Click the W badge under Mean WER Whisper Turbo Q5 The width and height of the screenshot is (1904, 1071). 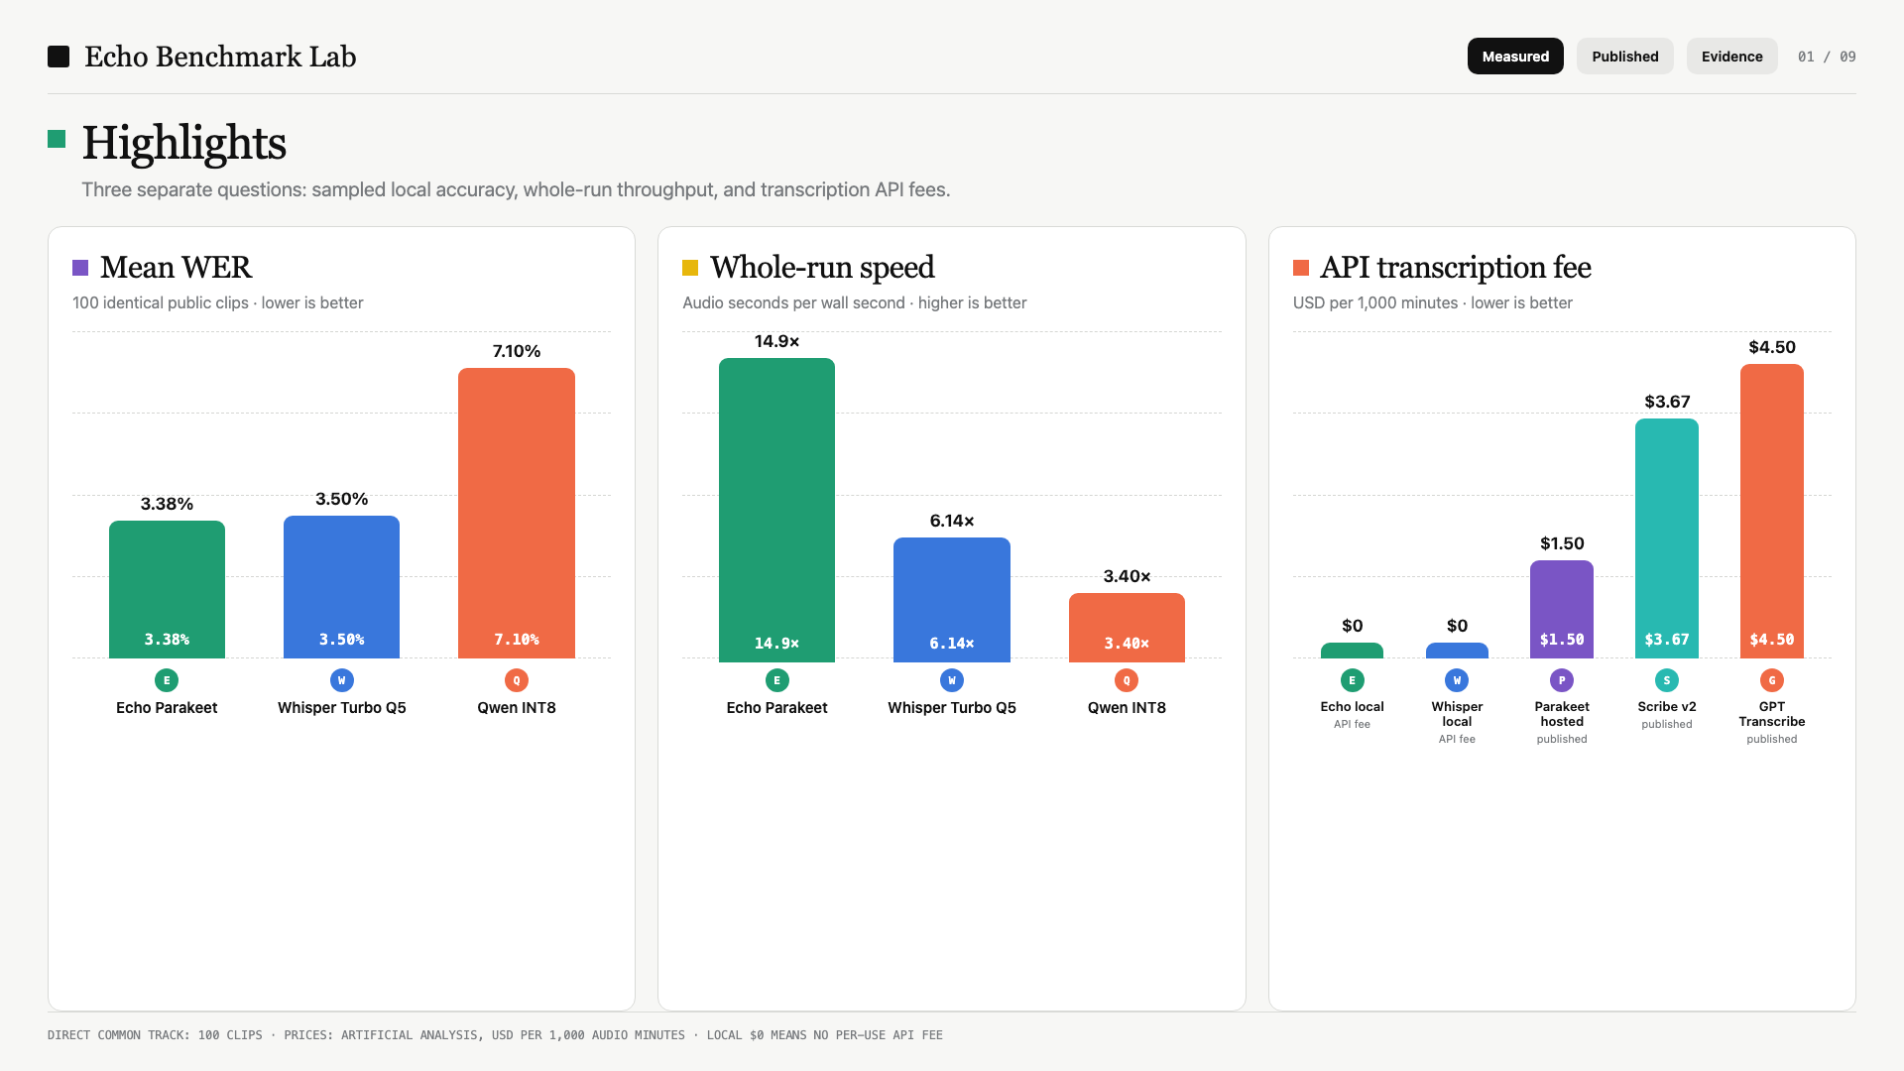point(341,680)
